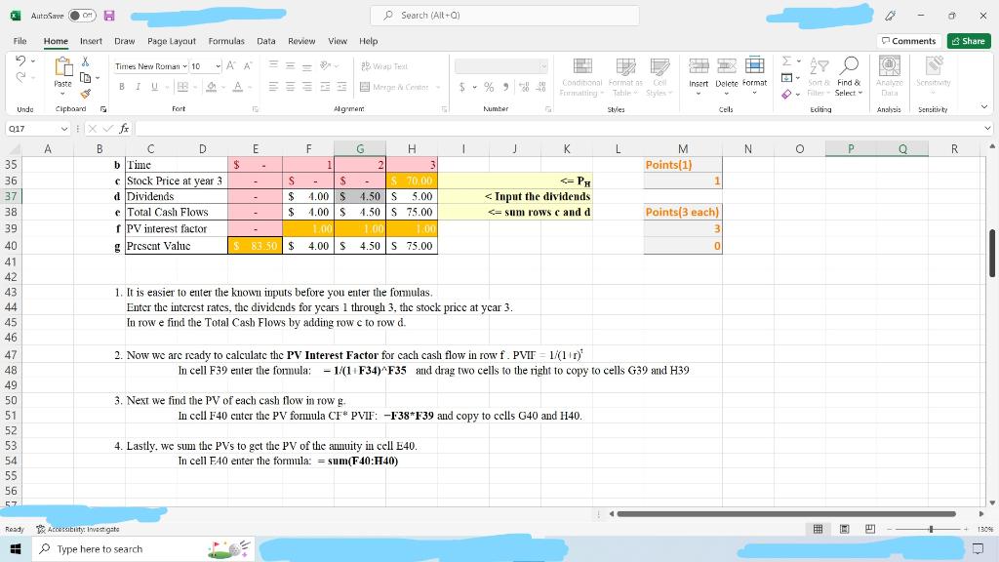Open the font name dropdown
Image resolution: width=999 pixels, height=562 pixels.
[183, 66]
